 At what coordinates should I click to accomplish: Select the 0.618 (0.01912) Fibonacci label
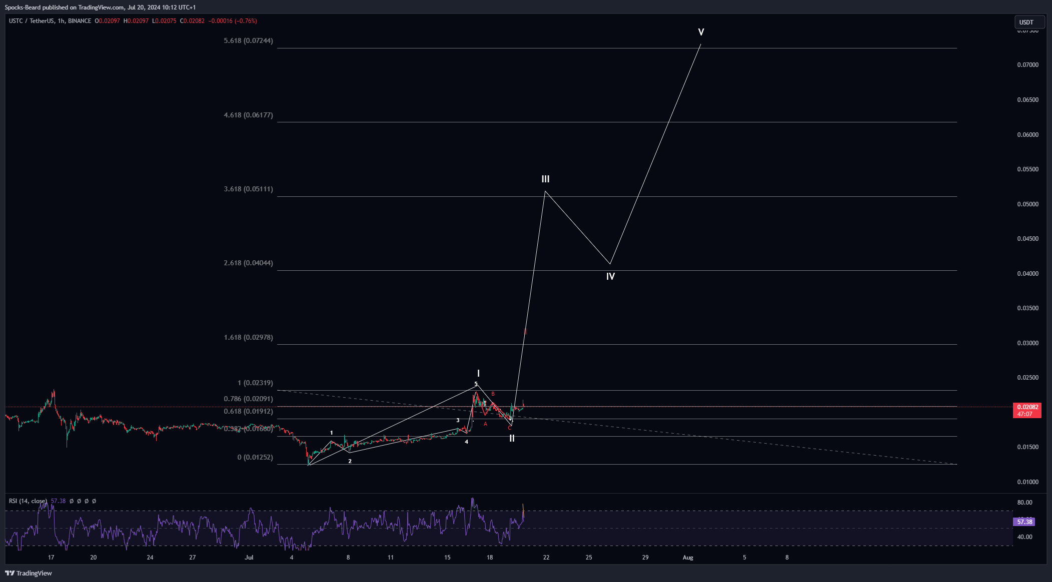[249, 411]
